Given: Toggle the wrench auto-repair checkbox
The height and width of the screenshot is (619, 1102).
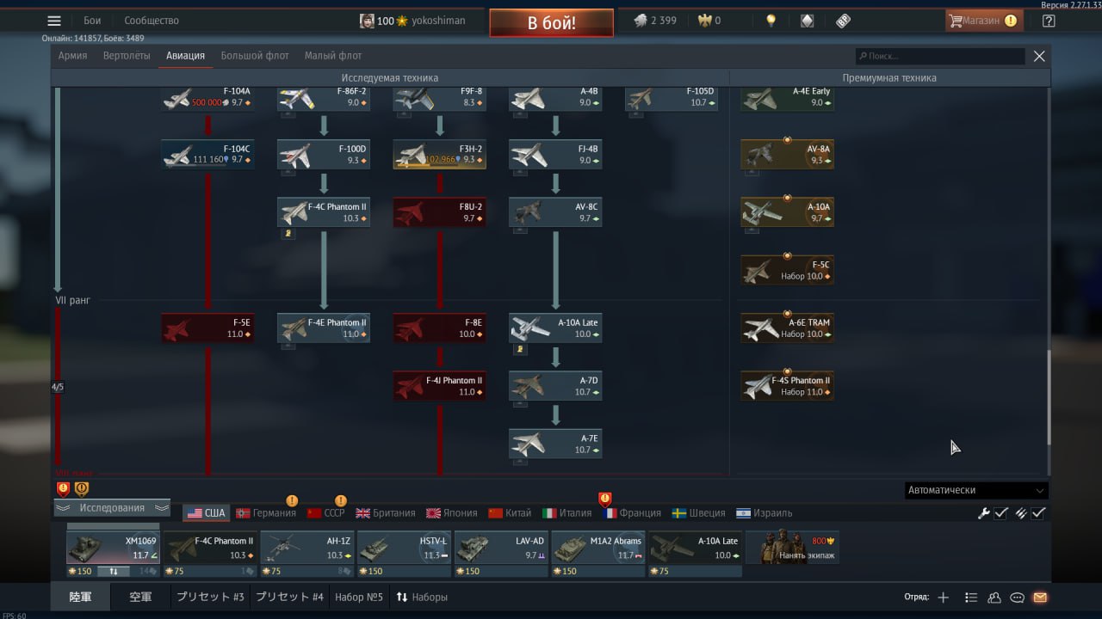Looking at the screenshot, I should tap(1001, 513).
